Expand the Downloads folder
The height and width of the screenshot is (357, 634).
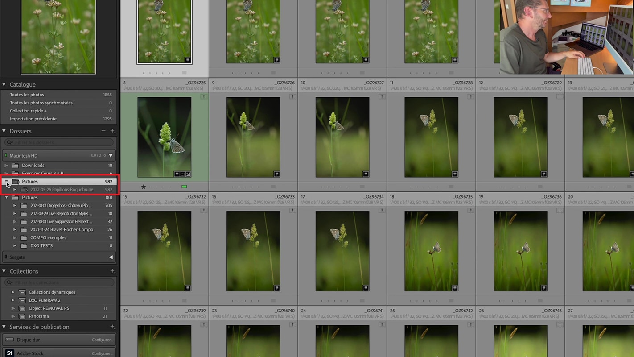click(7, 166)
